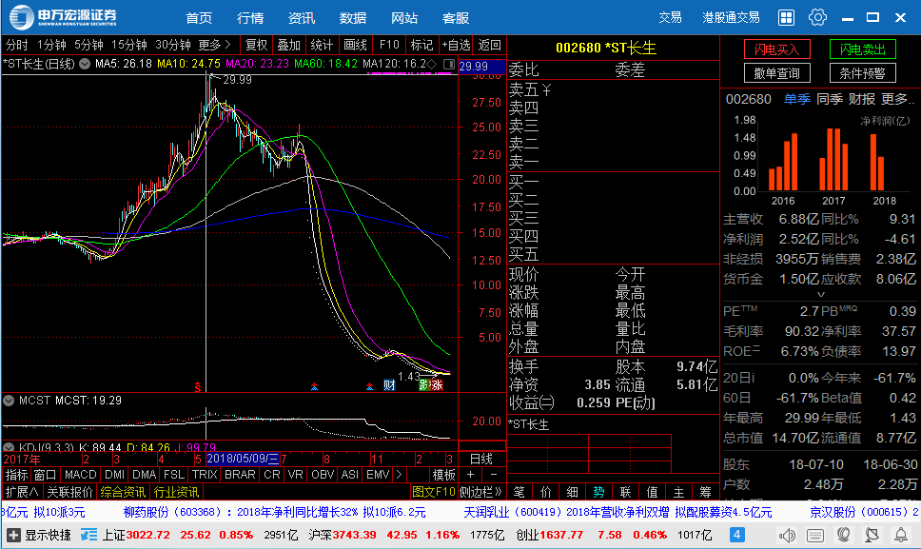Click +自选 to add to watchlist

pos(457,46)
